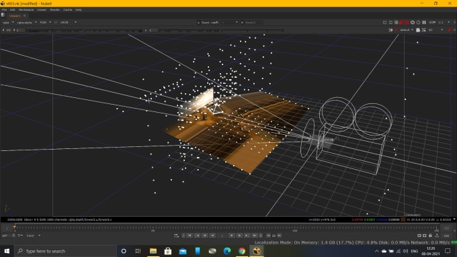Expand the rgba.alpha channel dropdown

coord(27,22)
